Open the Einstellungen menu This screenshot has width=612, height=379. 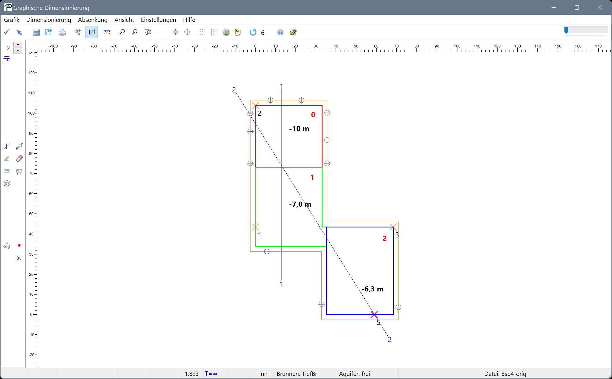pyautogui.click(x=158, y=20)
